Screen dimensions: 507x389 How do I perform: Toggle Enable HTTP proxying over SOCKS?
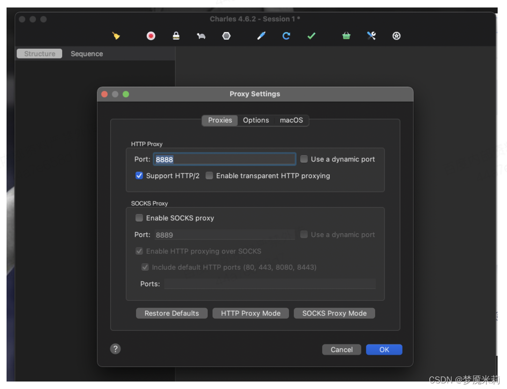pos(139,251)
